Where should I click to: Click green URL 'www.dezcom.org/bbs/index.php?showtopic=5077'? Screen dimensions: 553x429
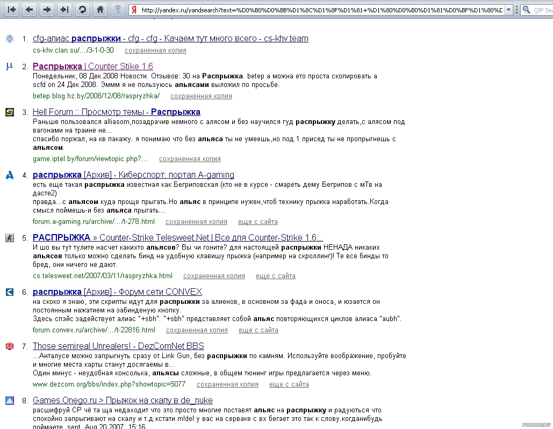click(x=109, y=384)
